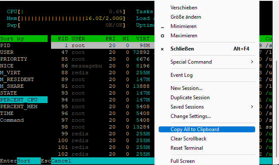Click the minimize dash icon beside Minimieren

[162, 28]
